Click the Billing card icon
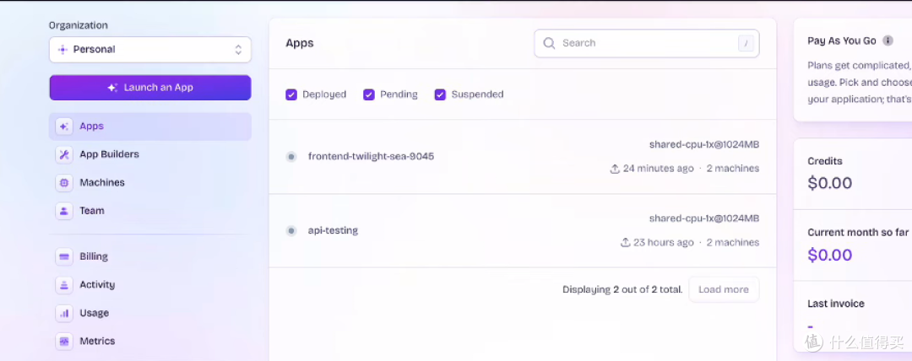912x361 pixels. [64, 256]
